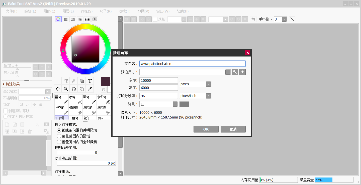Select the move tool
The height and width of the screenshot is (185, 361).
58,89
